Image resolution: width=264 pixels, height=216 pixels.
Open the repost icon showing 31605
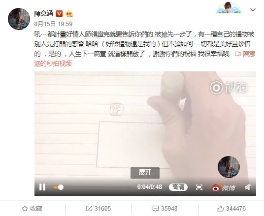coord(89,209)
